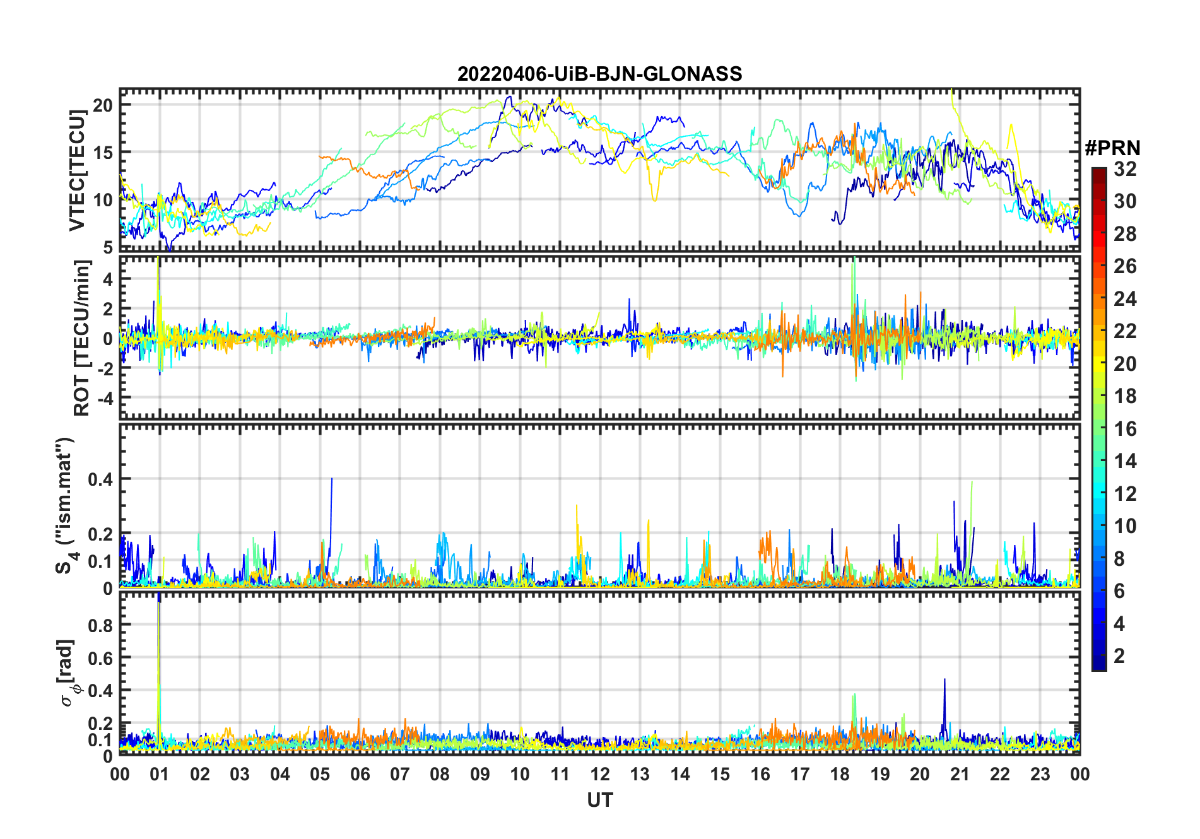Pick the 17 hour tick on the UT axis

(x=800, y=774)
